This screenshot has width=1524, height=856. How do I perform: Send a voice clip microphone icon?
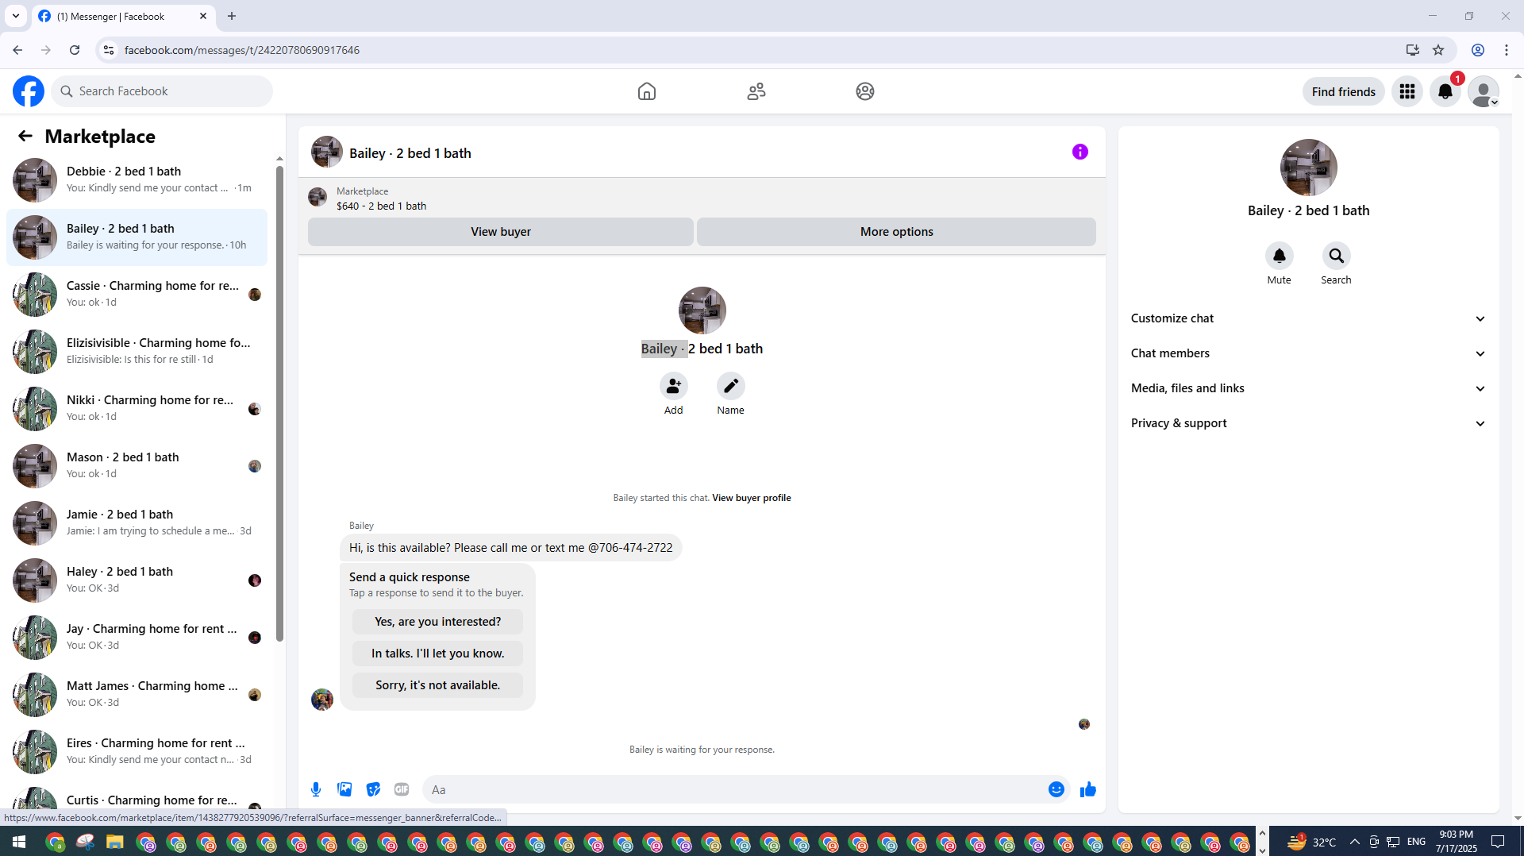316,789
